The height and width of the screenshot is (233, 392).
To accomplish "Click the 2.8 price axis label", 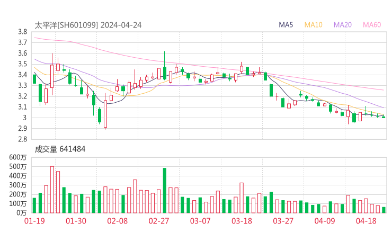I will [x=22, y=139].
